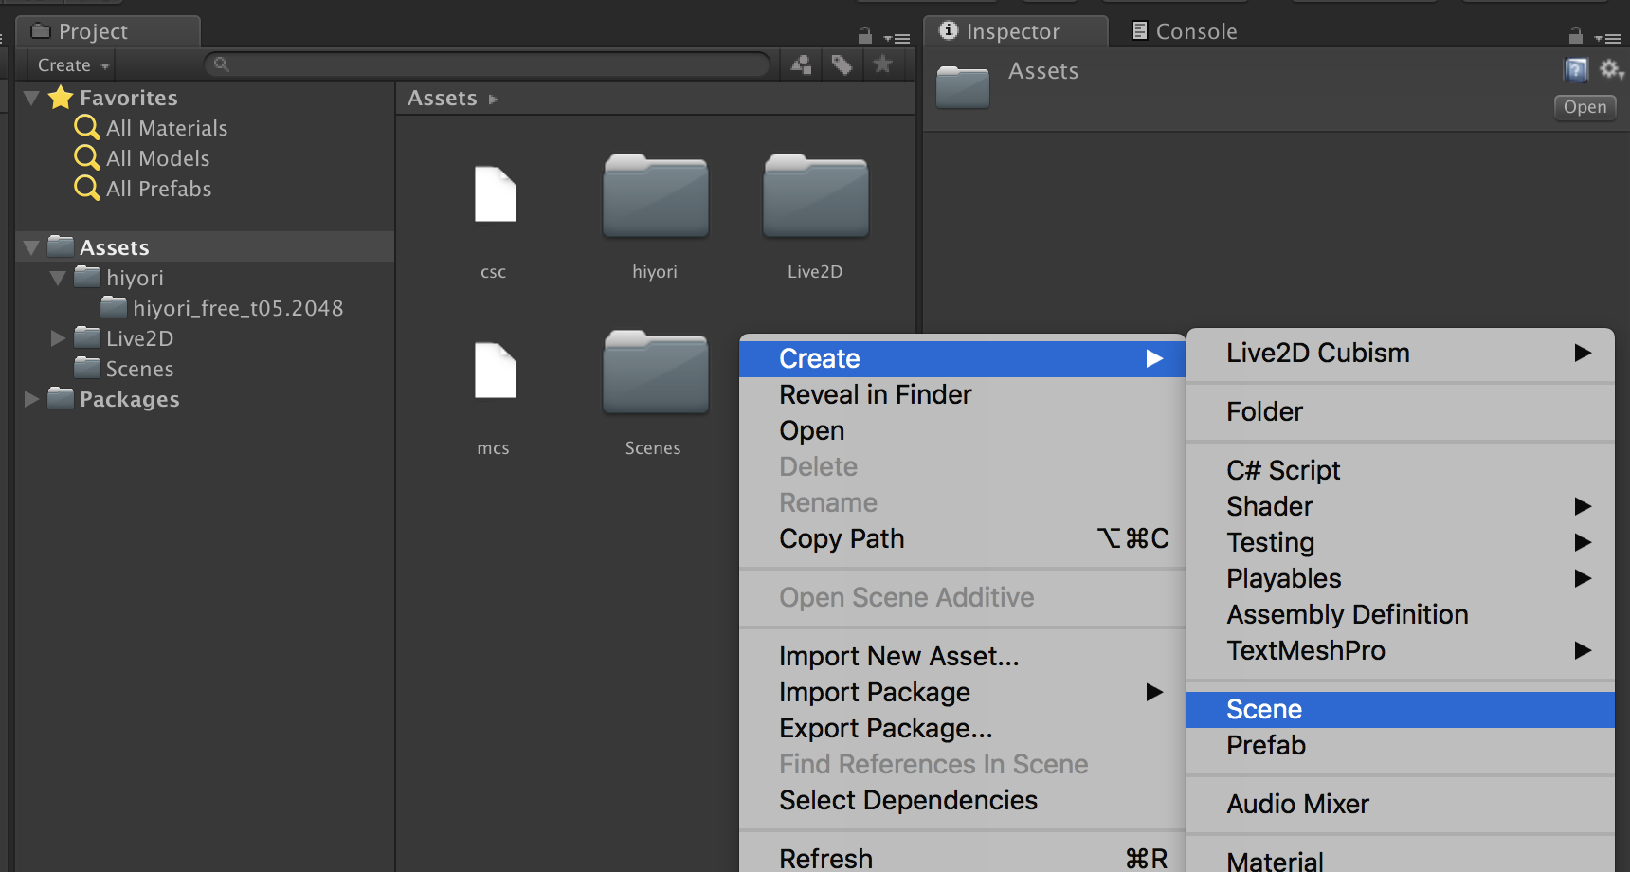Click Reveal in Finder menu entry

[875, 395]
